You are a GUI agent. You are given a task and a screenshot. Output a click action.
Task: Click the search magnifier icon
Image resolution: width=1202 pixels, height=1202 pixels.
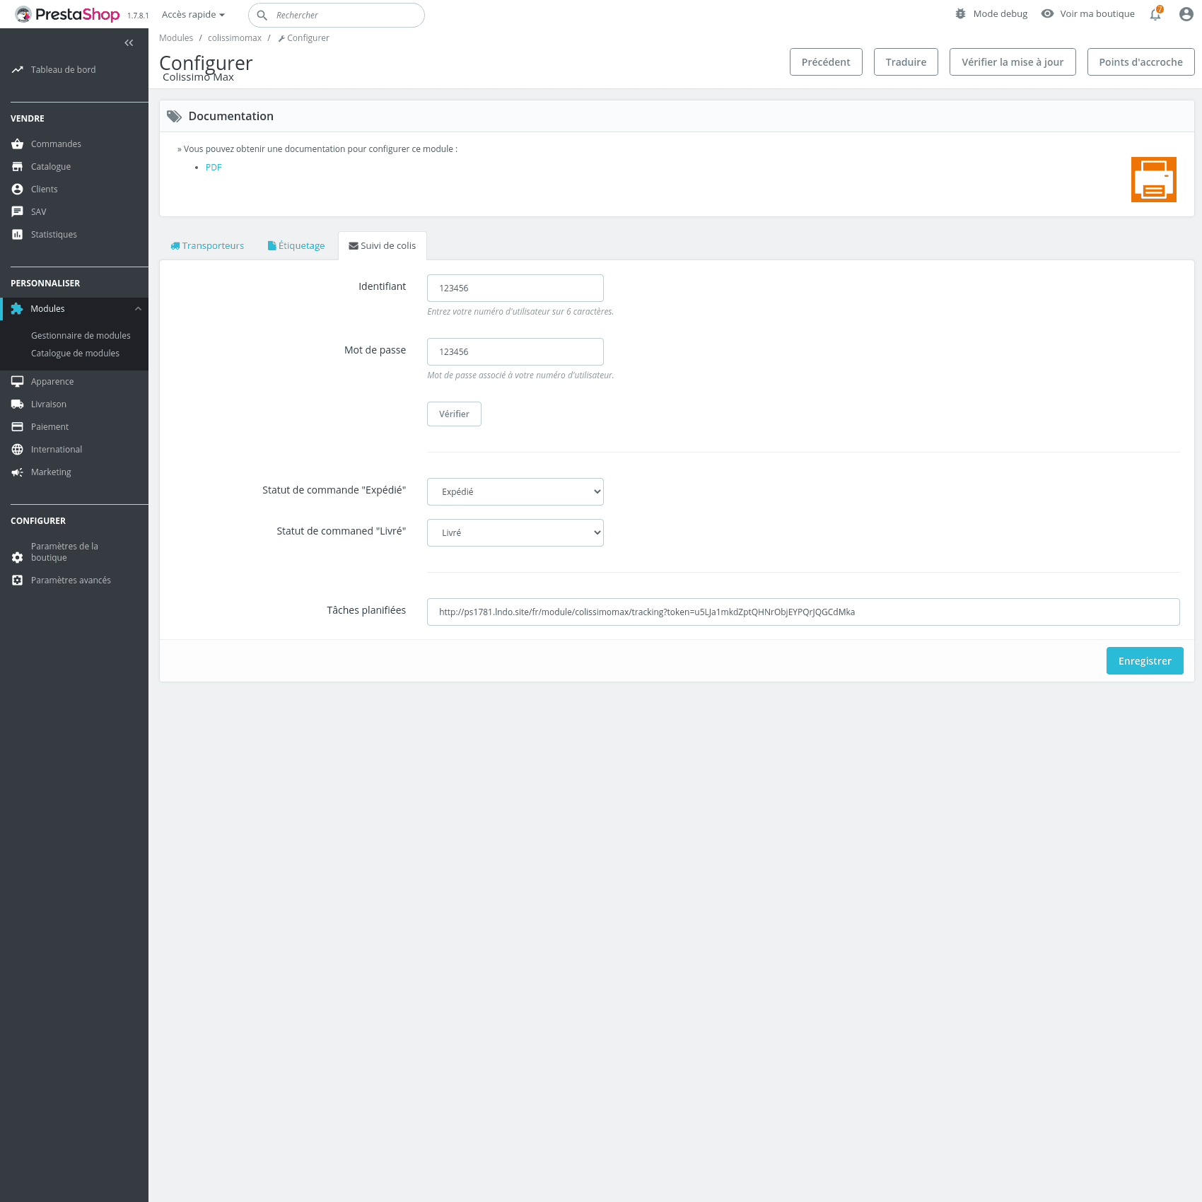pos(262,15)
